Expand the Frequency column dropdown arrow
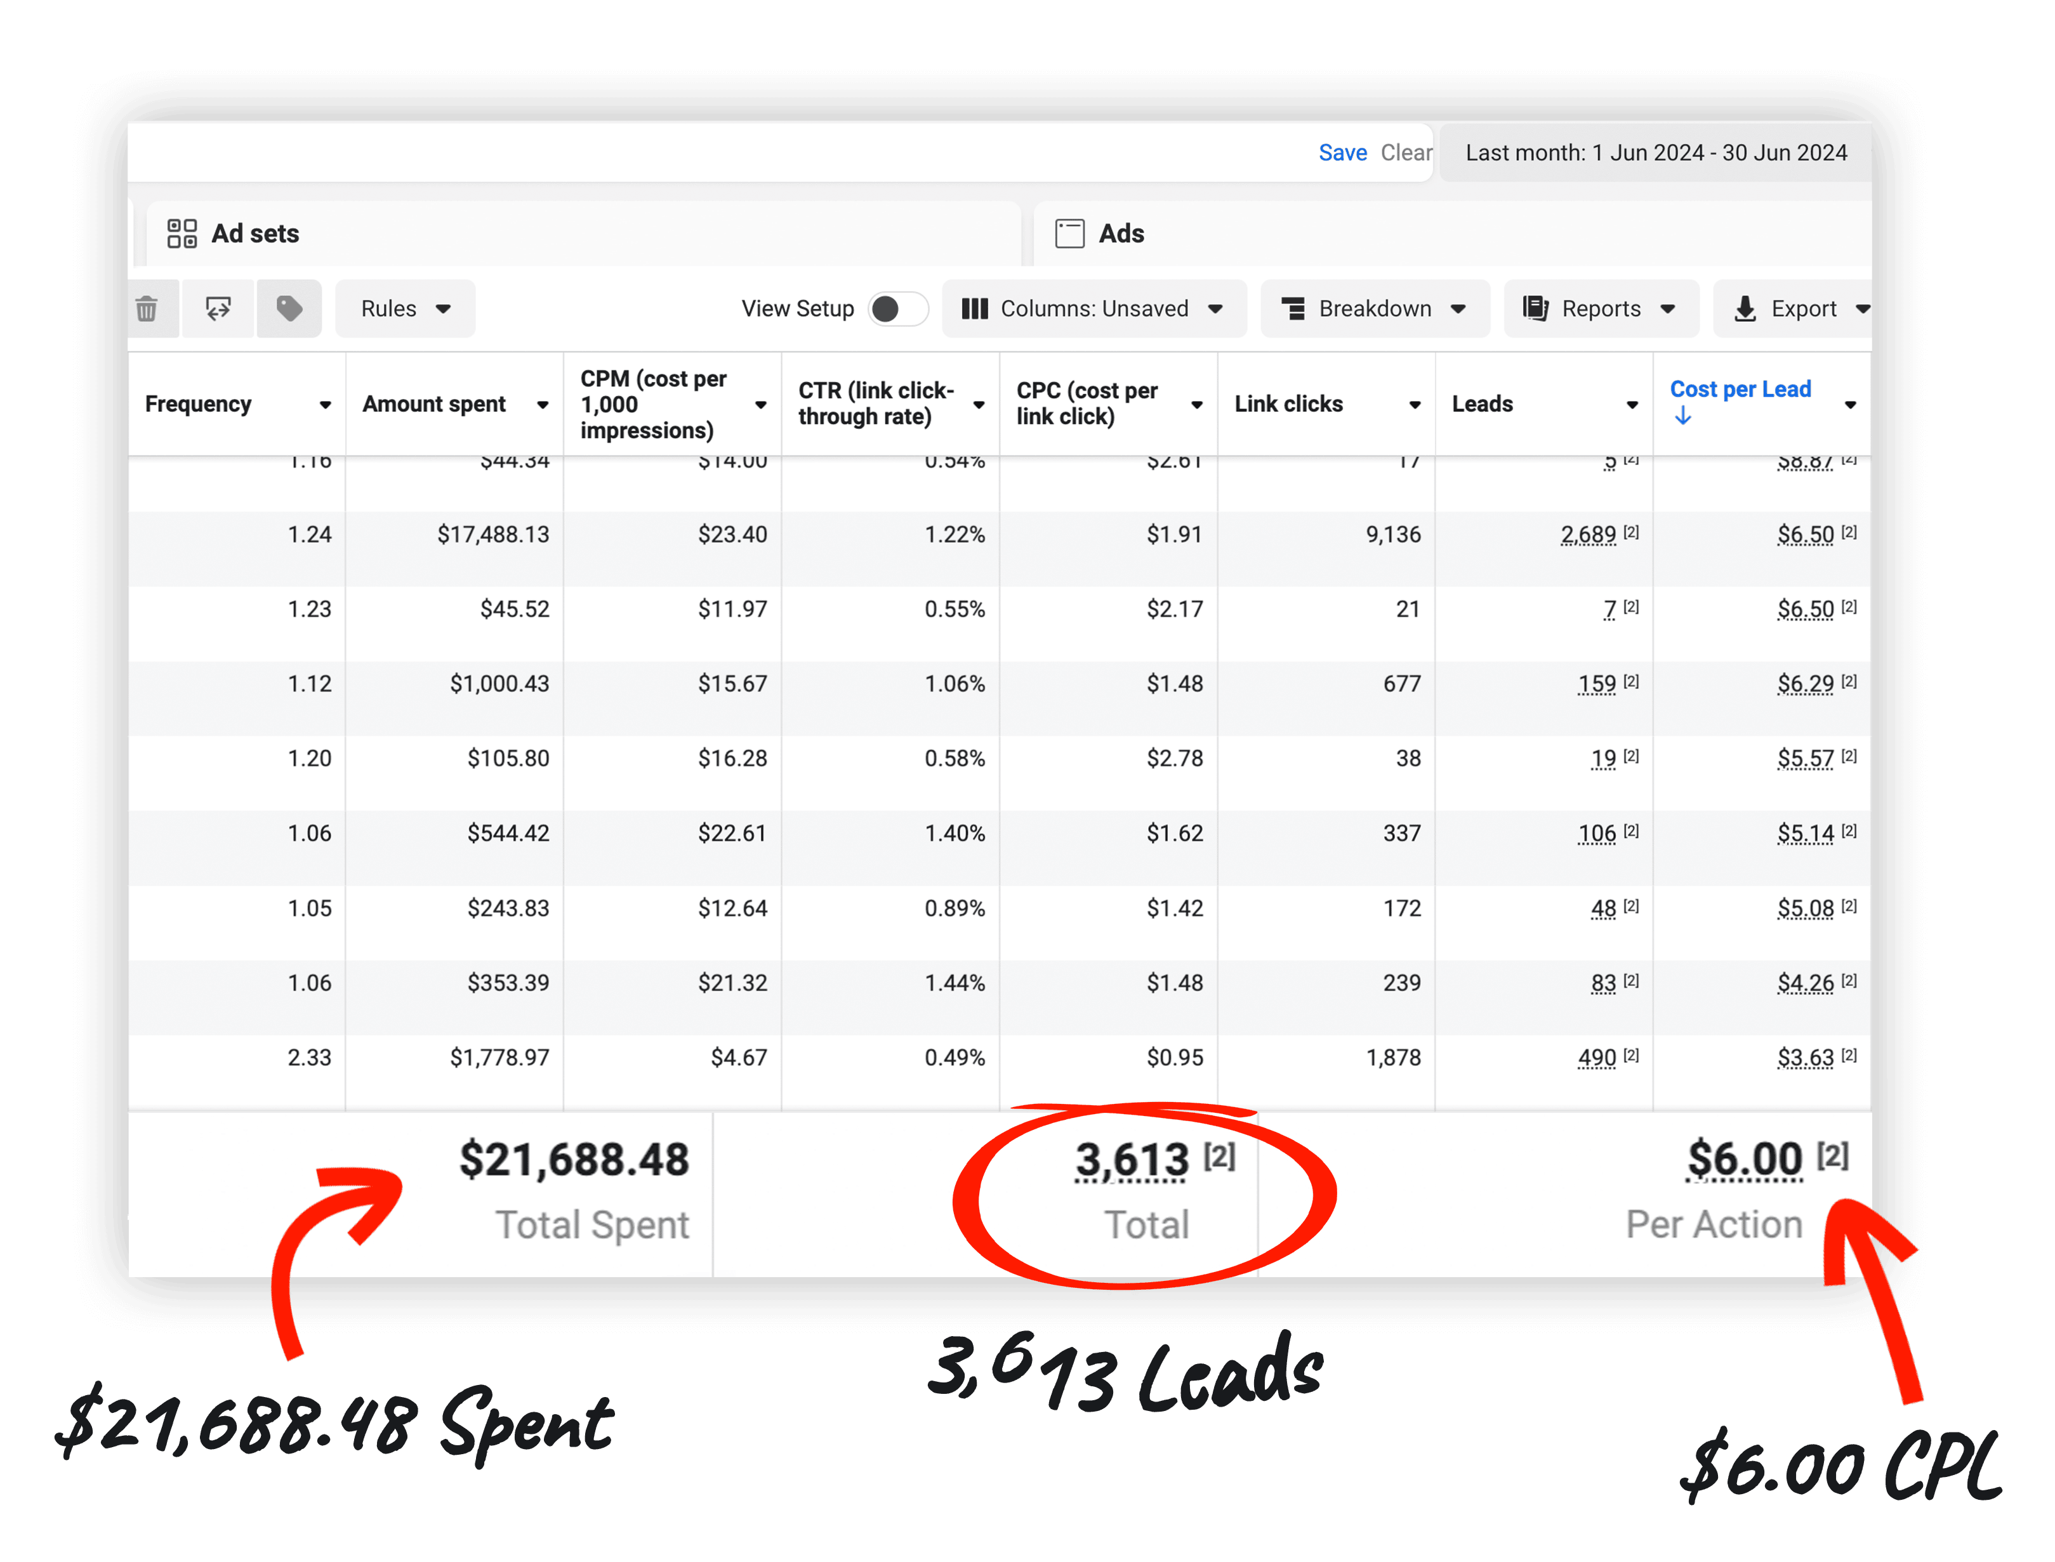The image size is (2055, 1562). click(324, 404)
